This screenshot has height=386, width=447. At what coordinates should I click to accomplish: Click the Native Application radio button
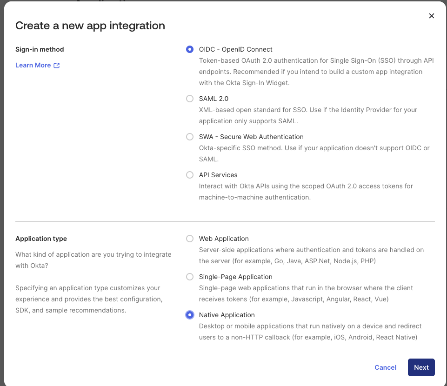190,315
